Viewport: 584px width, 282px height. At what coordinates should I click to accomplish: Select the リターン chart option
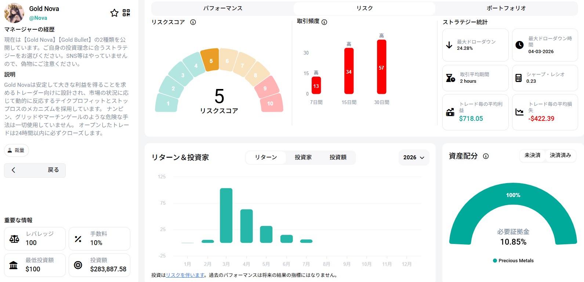pyautogui.click(x=266, y=157)
